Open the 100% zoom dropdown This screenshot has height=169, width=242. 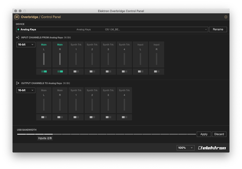point(186,148)
